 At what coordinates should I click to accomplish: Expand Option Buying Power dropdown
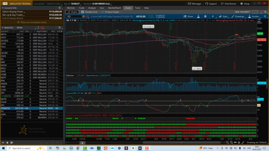tap(24, 12)
